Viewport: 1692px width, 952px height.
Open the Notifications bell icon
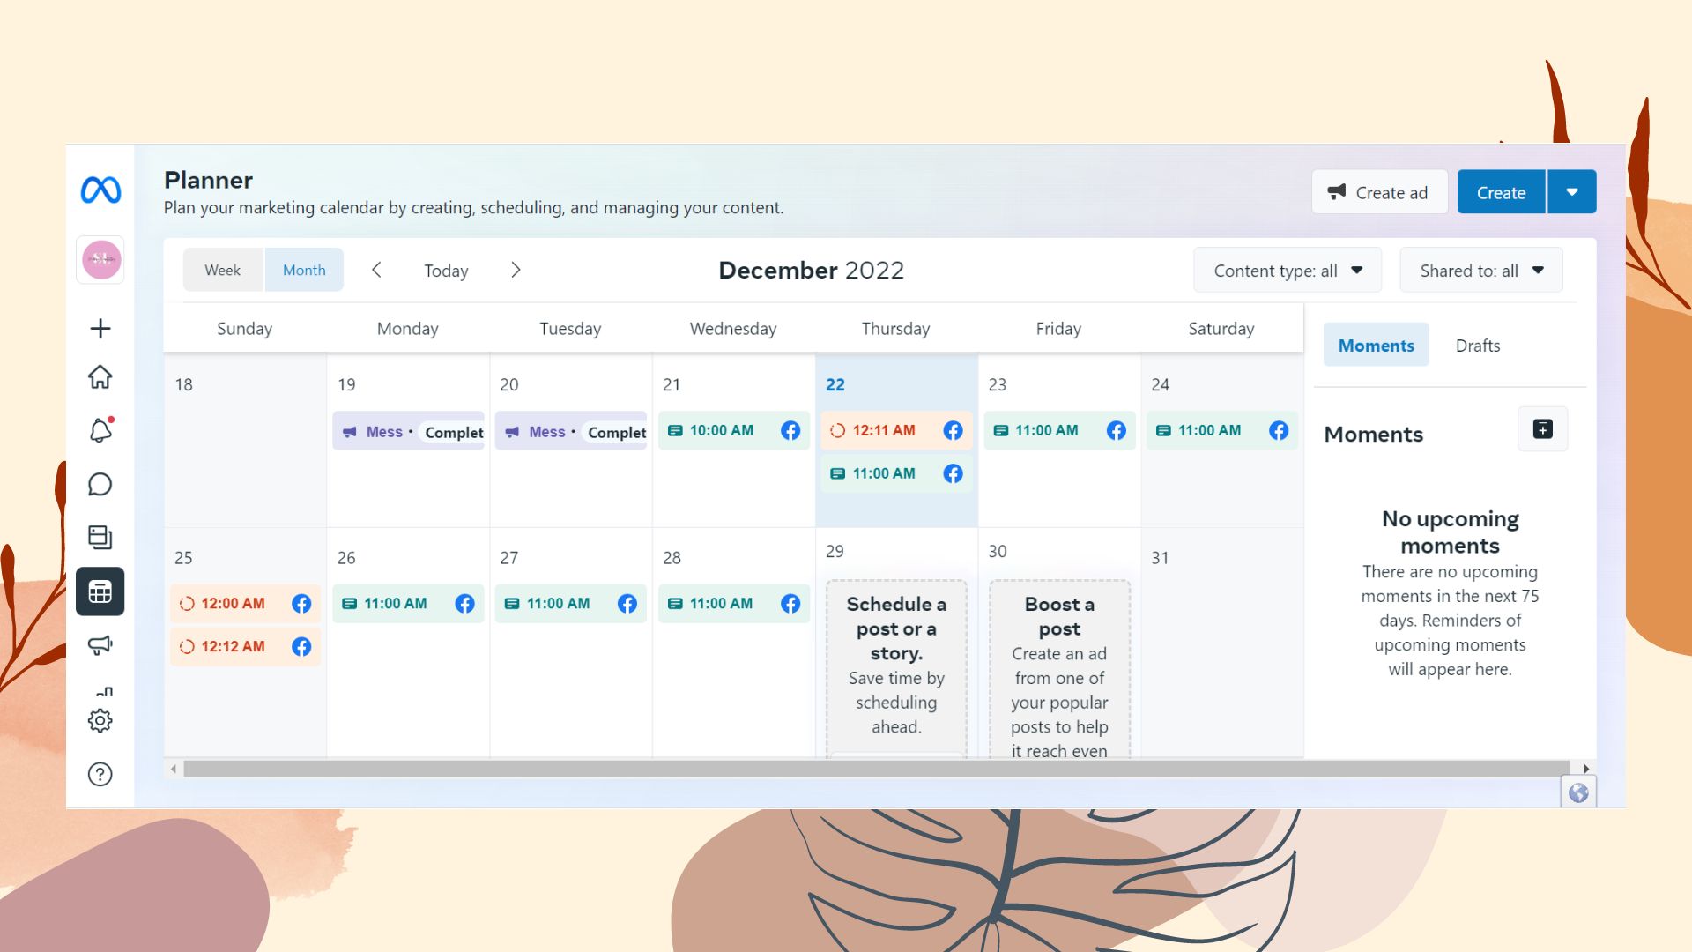[x=100, y=430]
